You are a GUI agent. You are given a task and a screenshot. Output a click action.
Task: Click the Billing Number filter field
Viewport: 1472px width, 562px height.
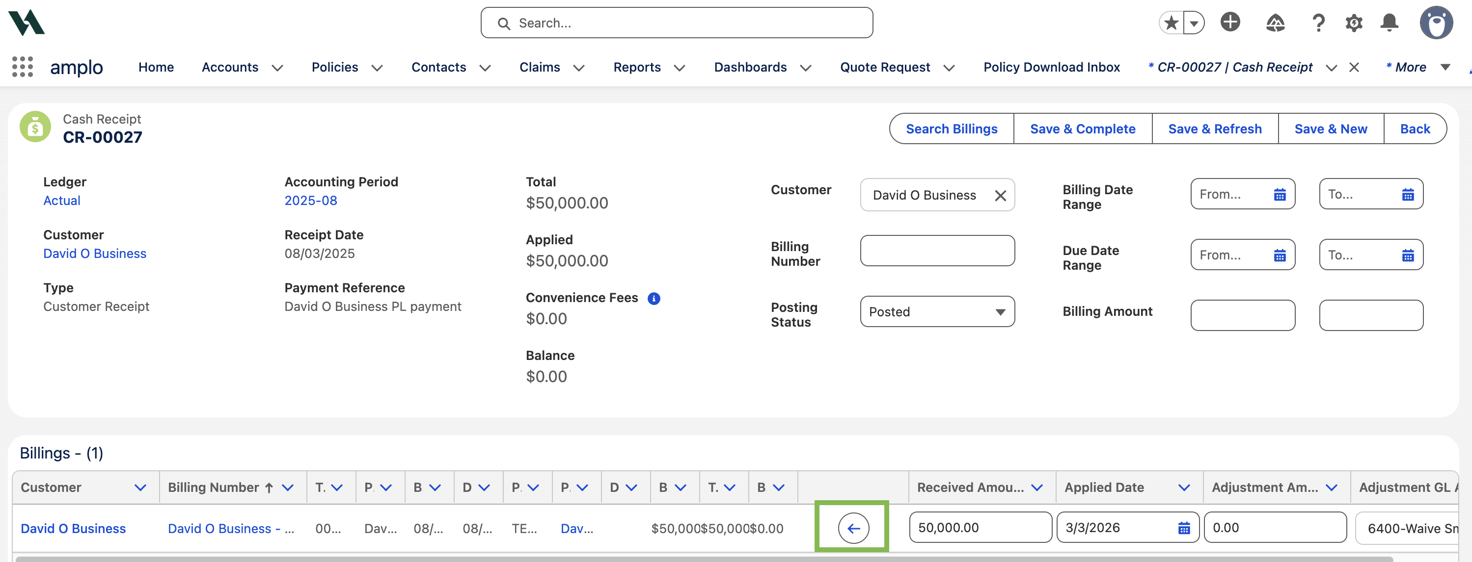coord(937,251)
